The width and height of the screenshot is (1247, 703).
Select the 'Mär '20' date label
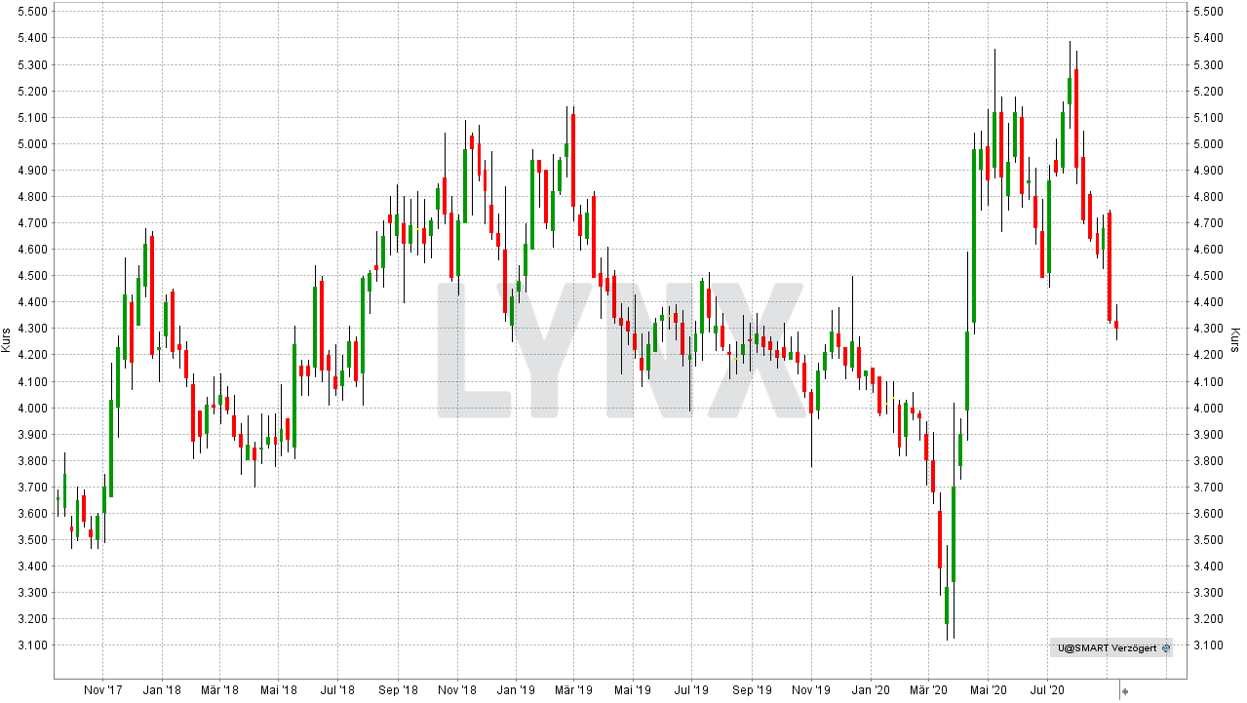928,690
